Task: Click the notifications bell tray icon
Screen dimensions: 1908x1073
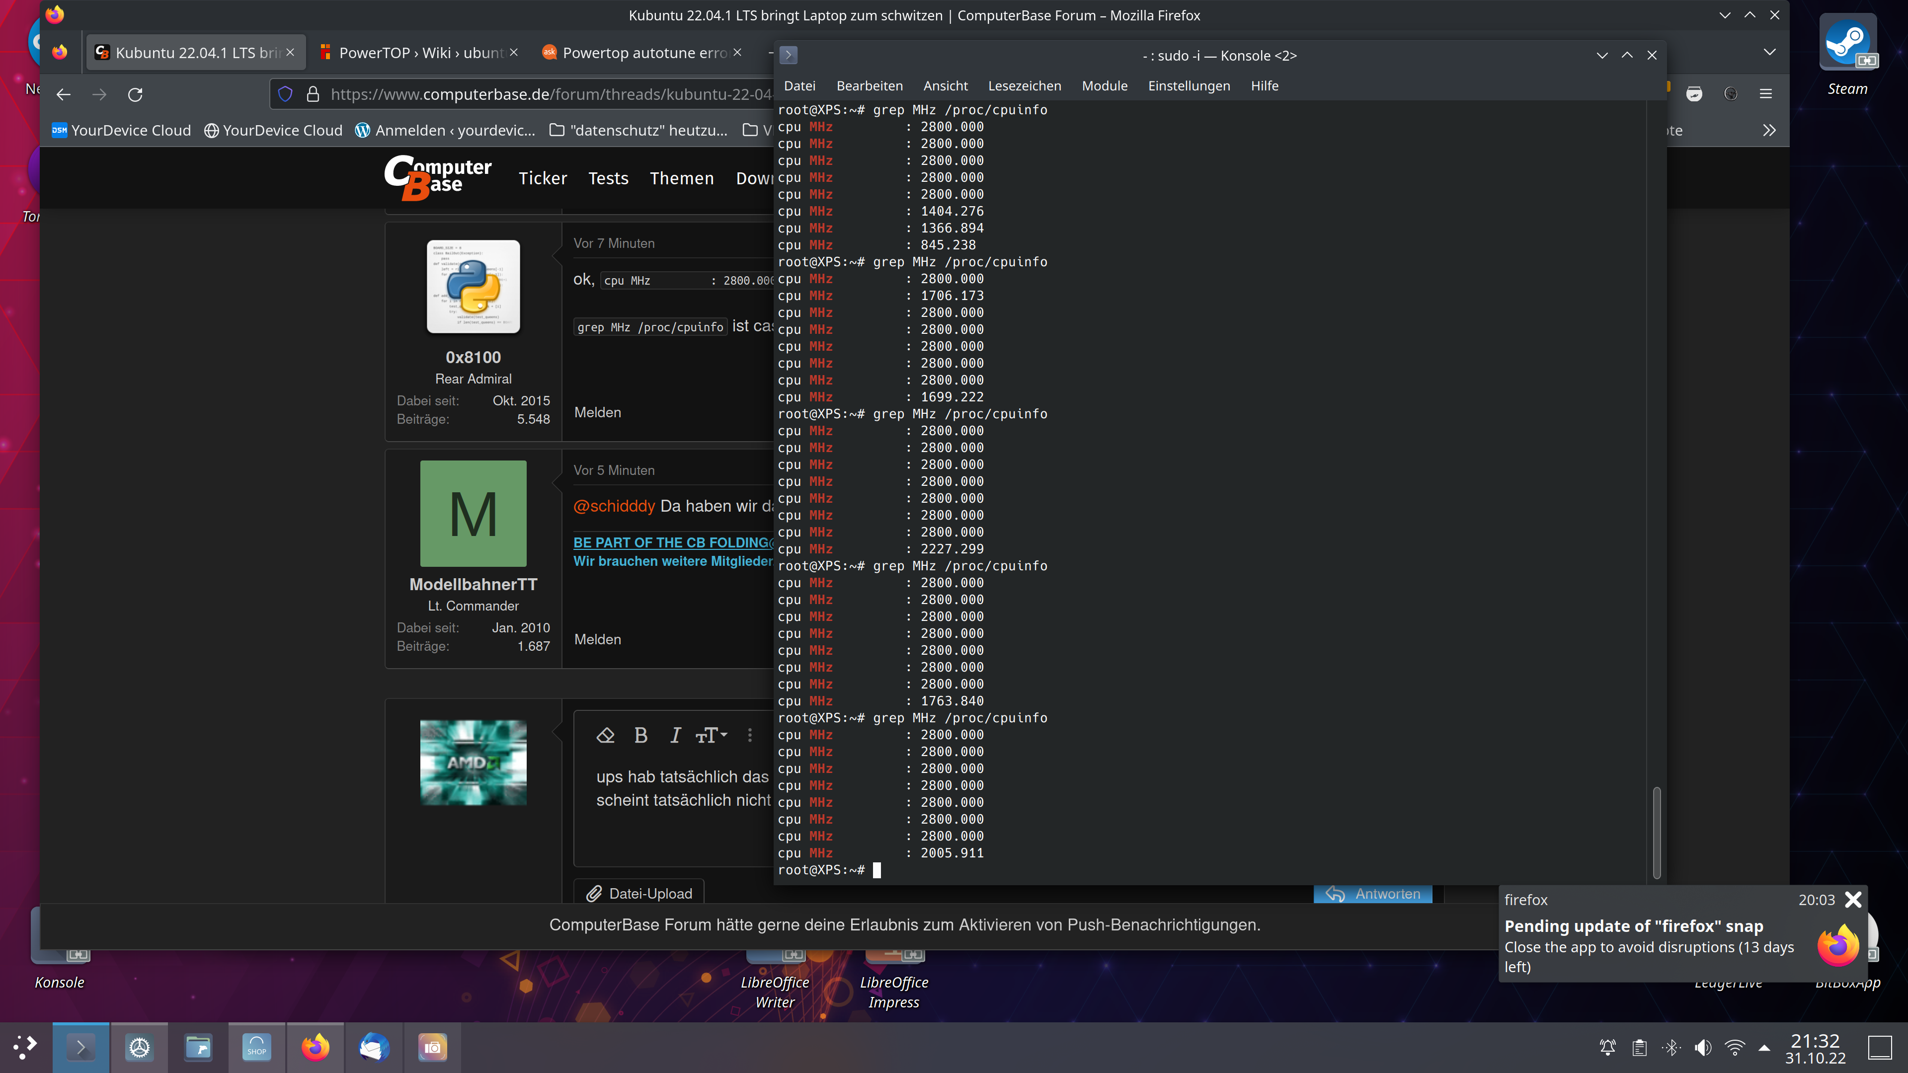Action: pos(1607,1047)
